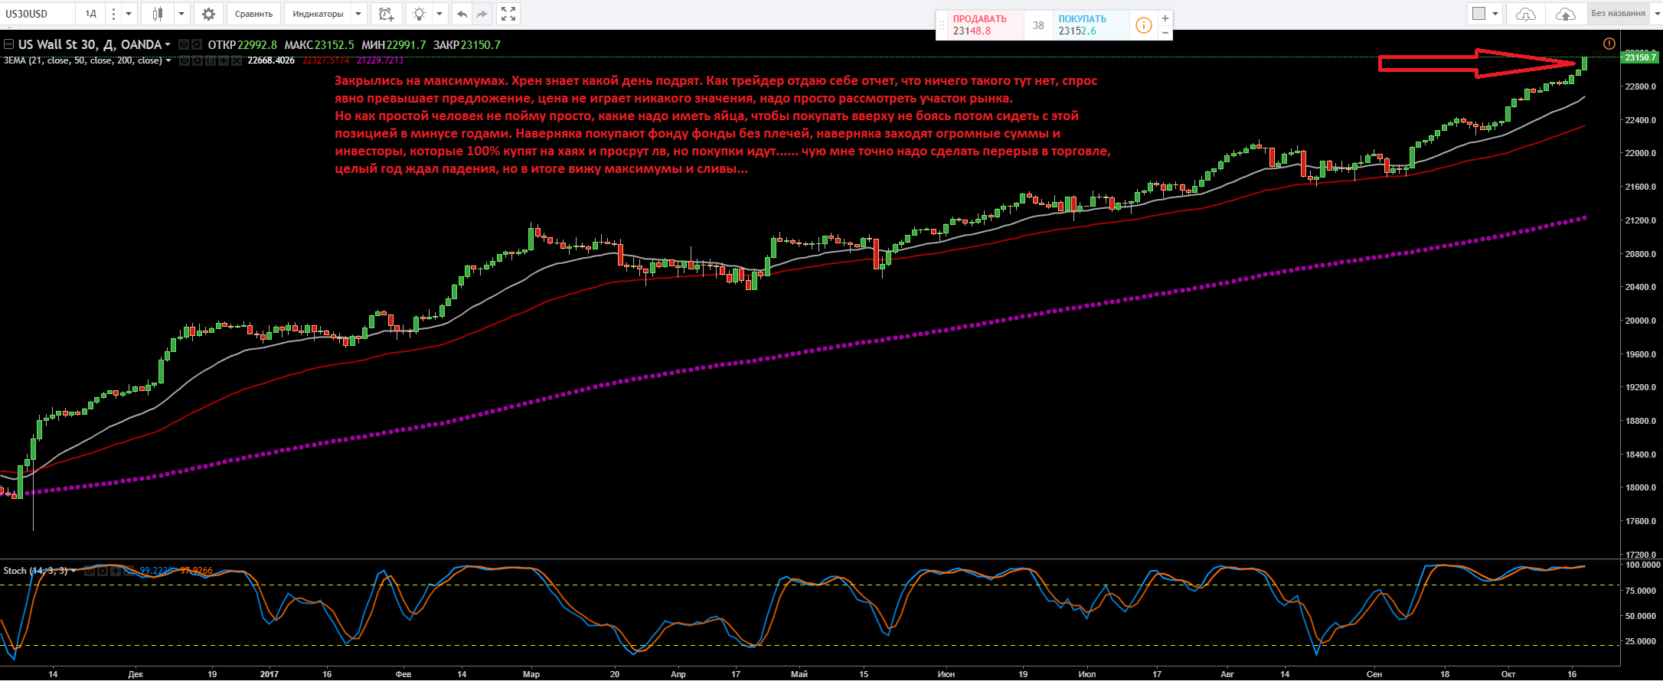The width and height of the screenshot is (1663, 681).
Task: Expand the timeframe dropdown arrow
Action: pos(129,14)
